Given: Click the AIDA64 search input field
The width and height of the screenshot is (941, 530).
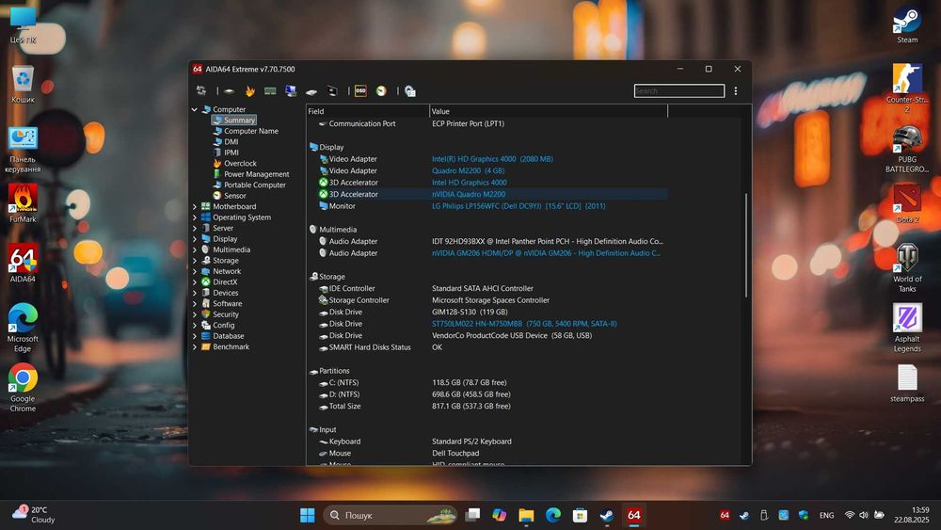Looking at the screenshot, I should (678, 90).
